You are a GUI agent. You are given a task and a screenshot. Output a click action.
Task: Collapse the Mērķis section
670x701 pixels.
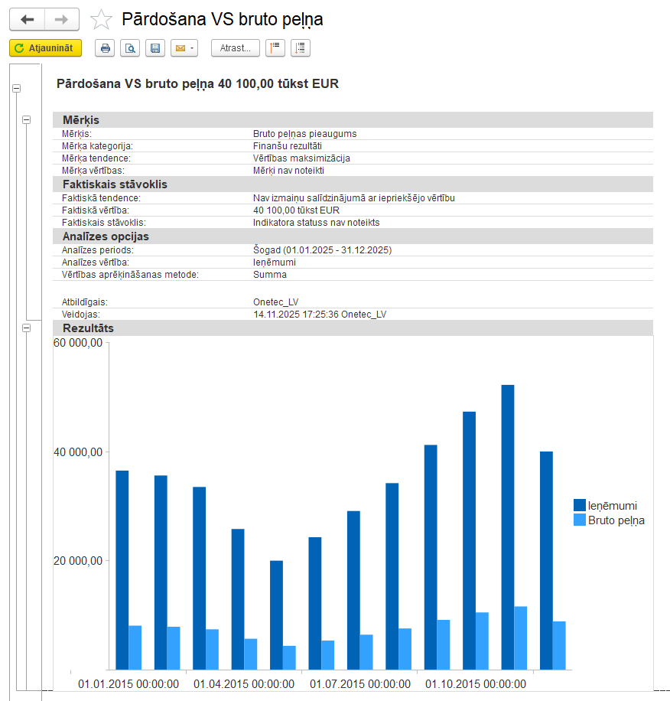(27, 119)
